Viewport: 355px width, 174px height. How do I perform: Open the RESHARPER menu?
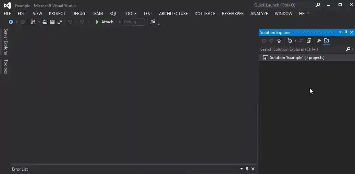pyautogui.click(x=233, y=14)
